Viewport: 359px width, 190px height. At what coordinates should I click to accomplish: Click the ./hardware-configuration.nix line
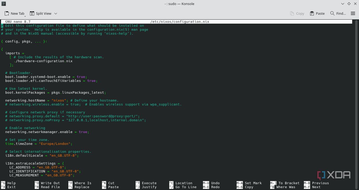tap(43, 61)
